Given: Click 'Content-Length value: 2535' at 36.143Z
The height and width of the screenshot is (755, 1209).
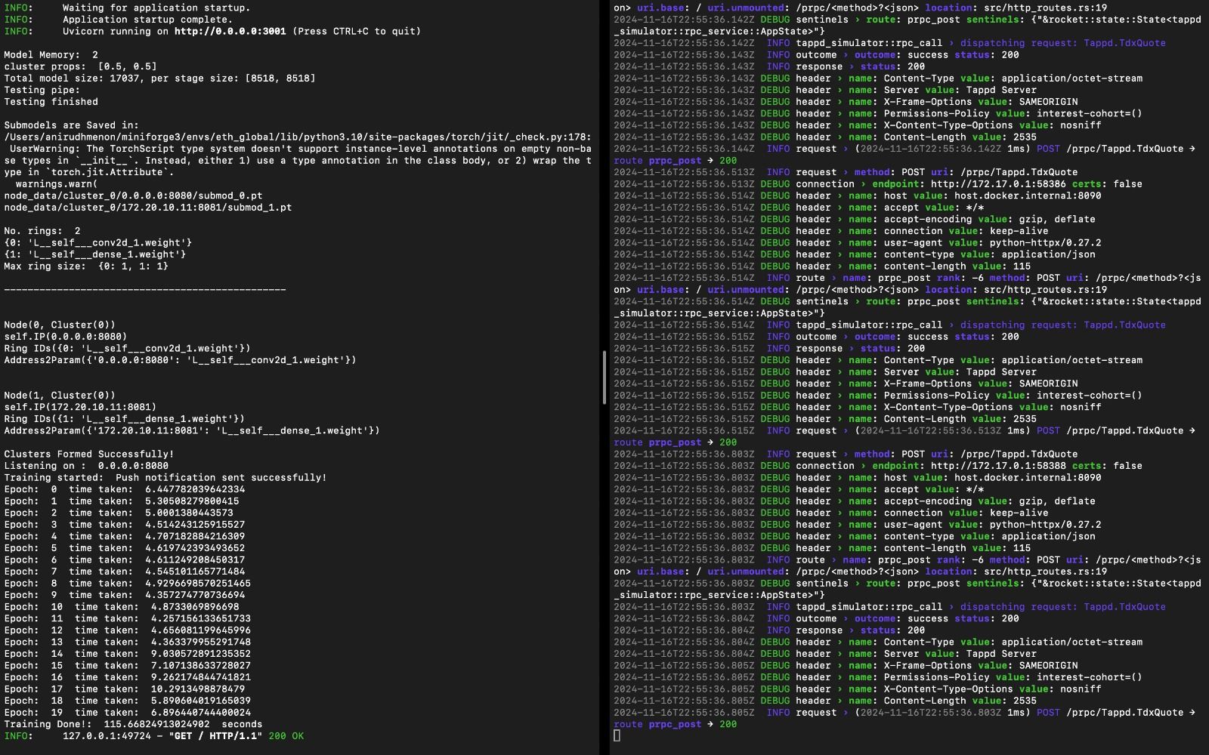Looking at the screenshot, I should 942,137.
